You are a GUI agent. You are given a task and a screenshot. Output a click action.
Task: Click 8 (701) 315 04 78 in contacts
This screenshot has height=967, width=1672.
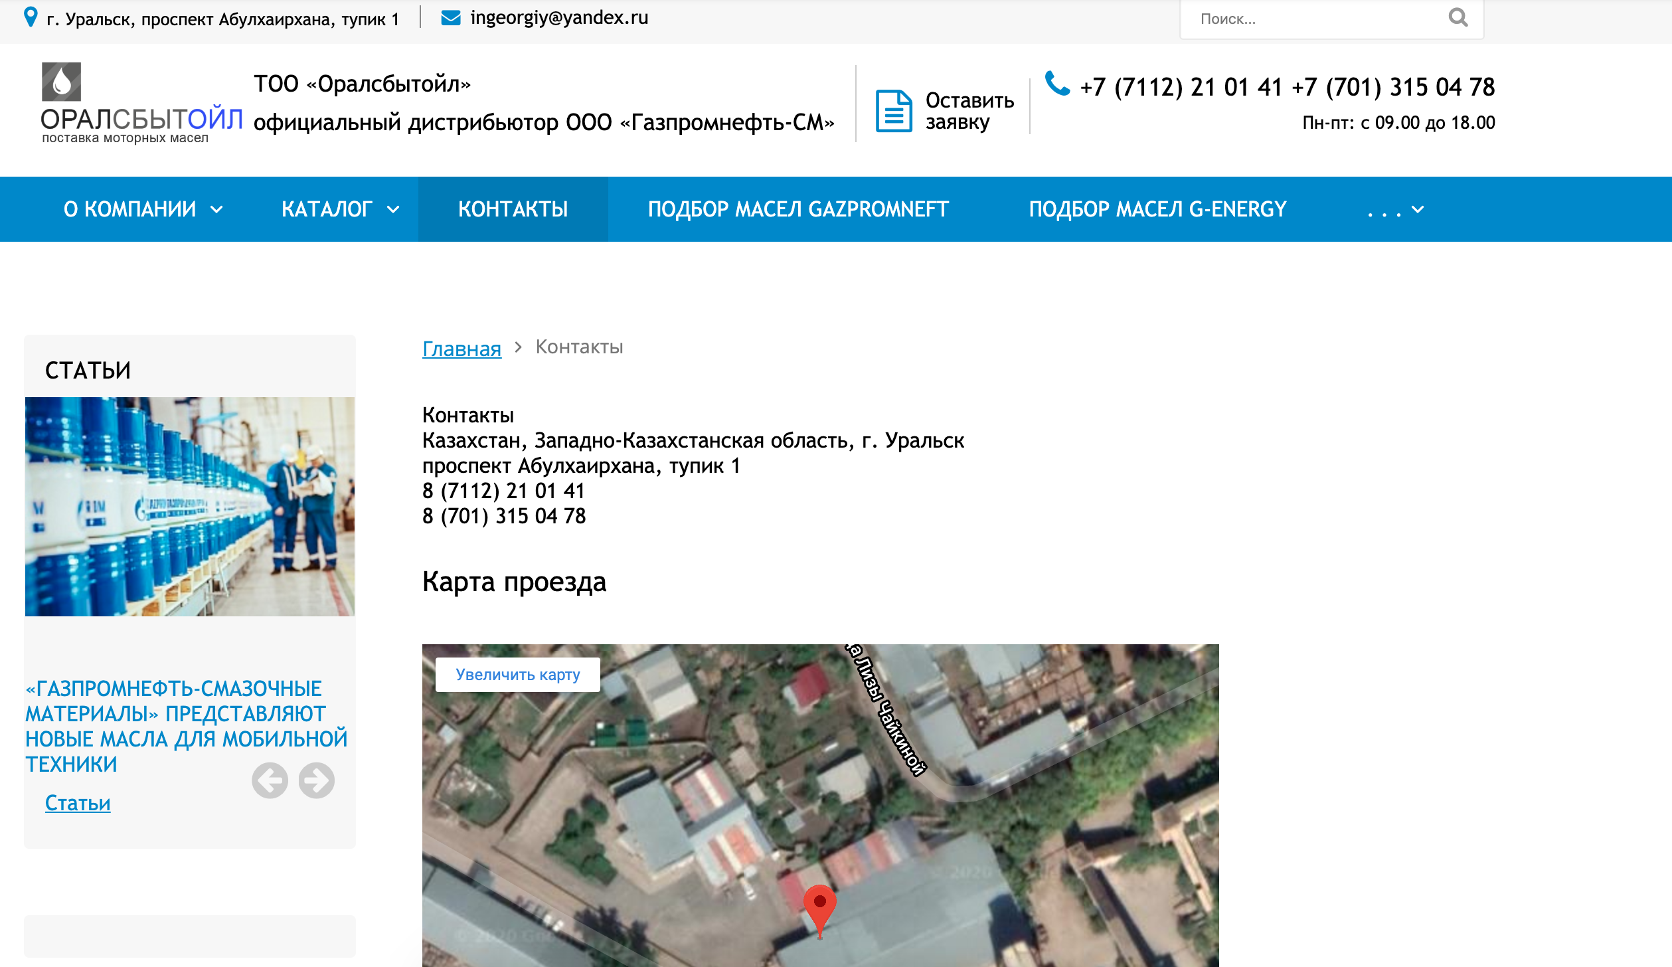504,516
